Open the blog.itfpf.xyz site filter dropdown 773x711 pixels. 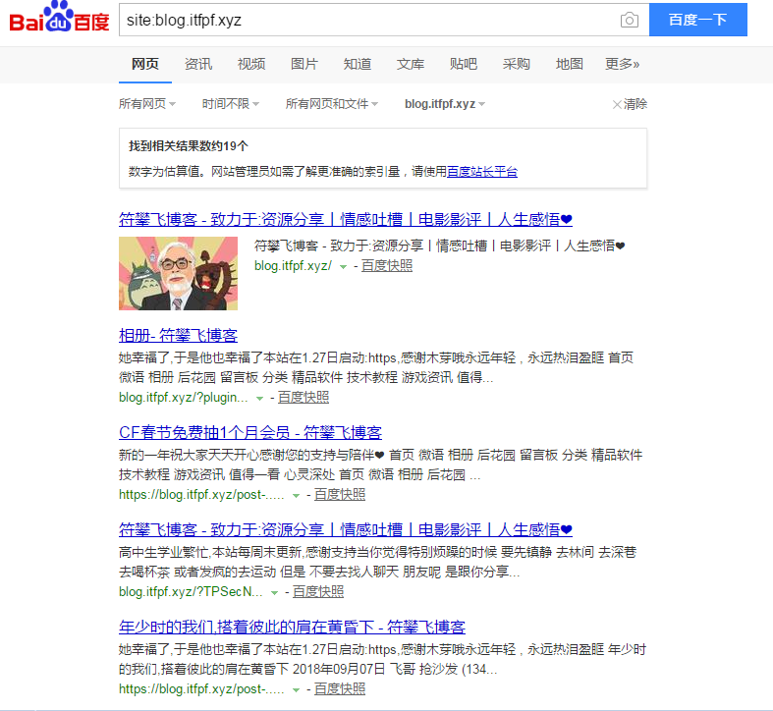[x=445, y=104]
